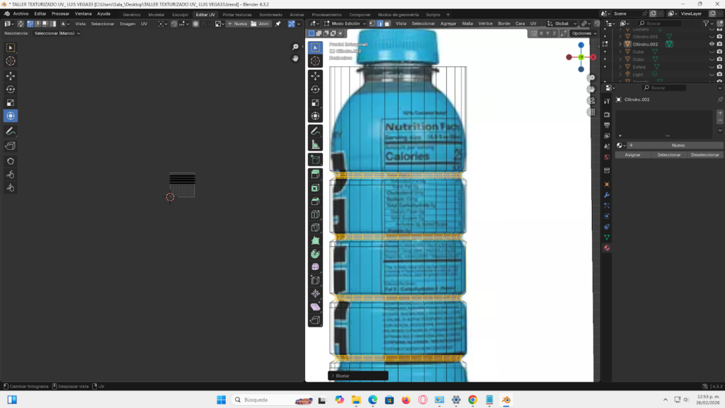
Task: Open the UV menu in the UV editor
Action: point(144,23)
